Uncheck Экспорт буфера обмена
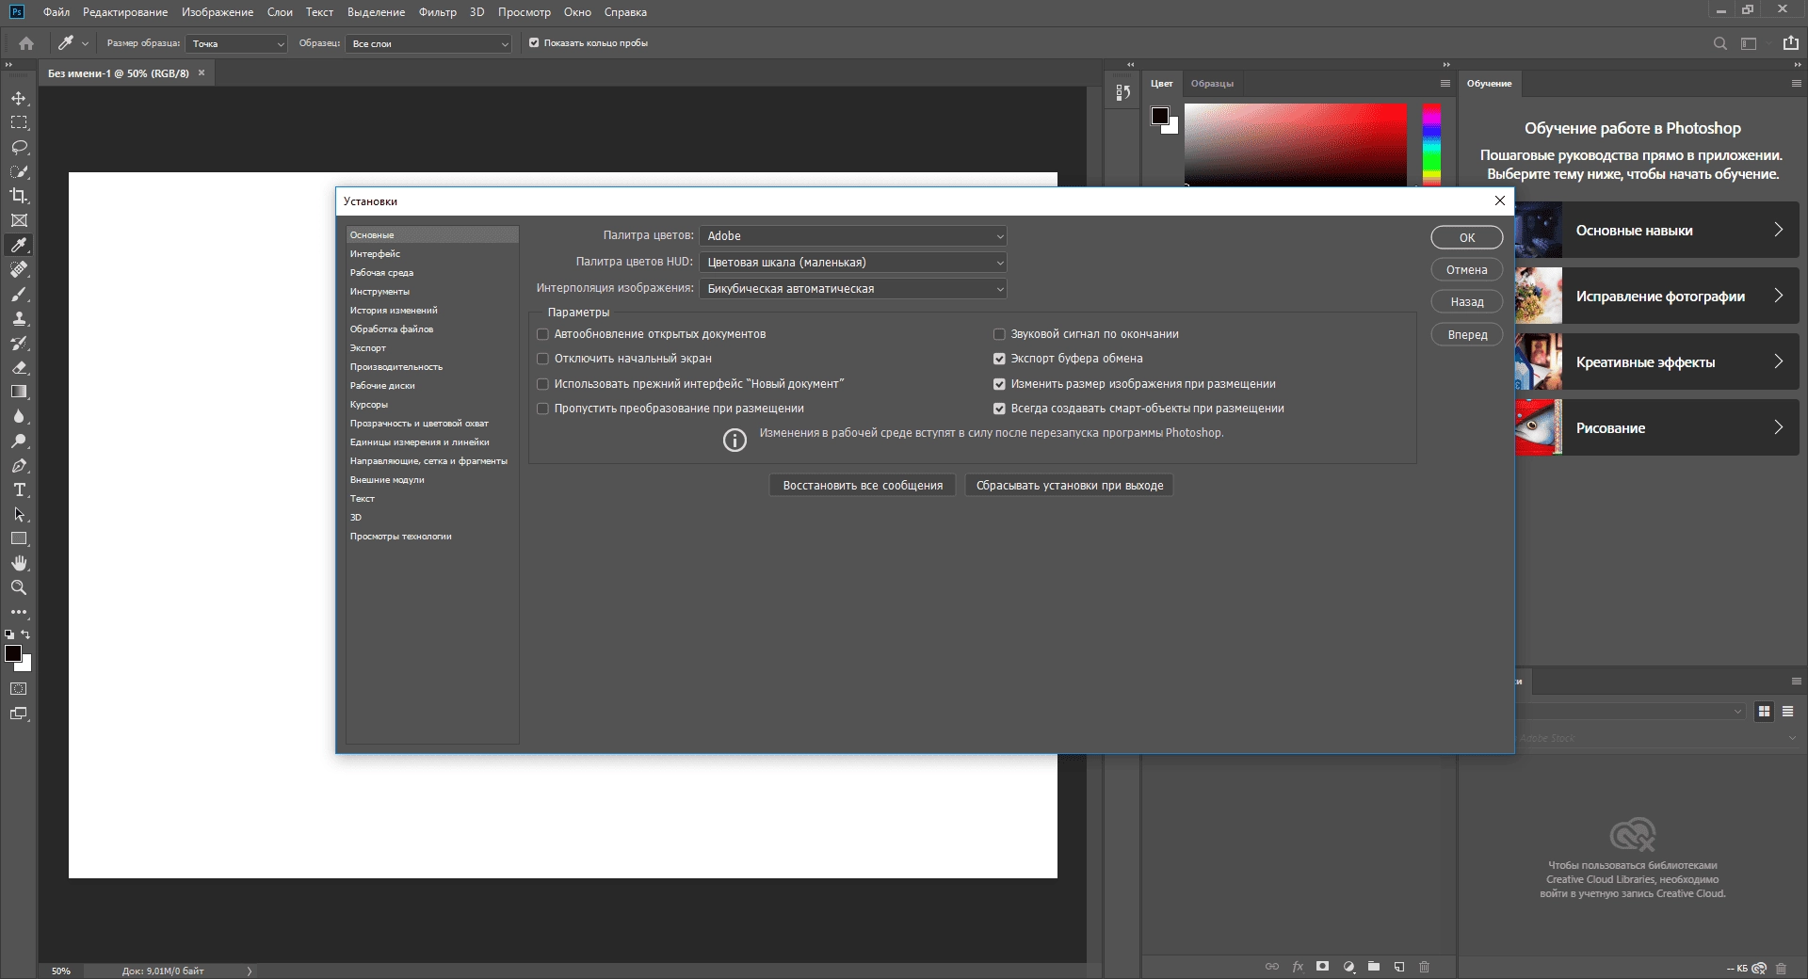The width and height of the screenshot is (1808, 979). 999,359
